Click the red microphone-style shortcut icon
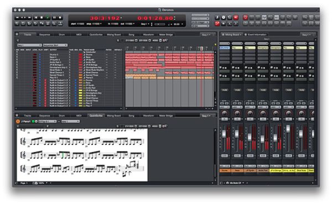This screenshot has height=204, width=332. coord(245,17)
